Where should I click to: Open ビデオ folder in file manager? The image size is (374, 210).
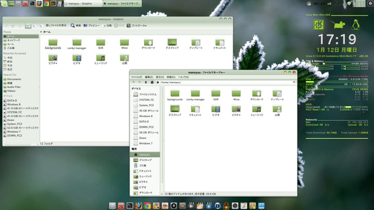pos(216,111)
